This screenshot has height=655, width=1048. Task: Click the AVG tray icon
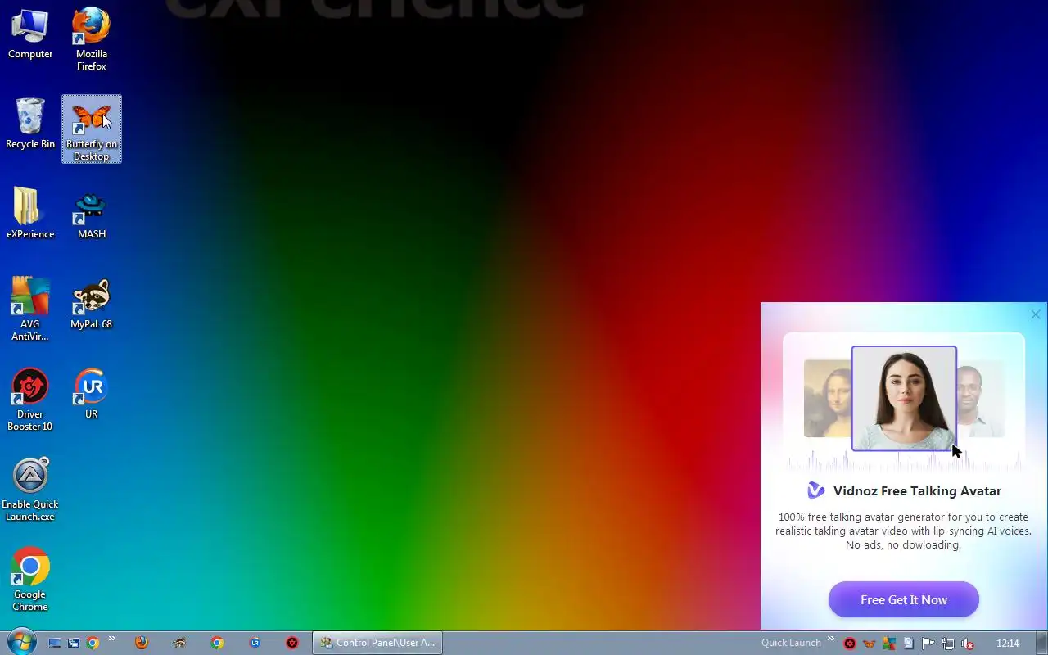click(x=889, y=644)
